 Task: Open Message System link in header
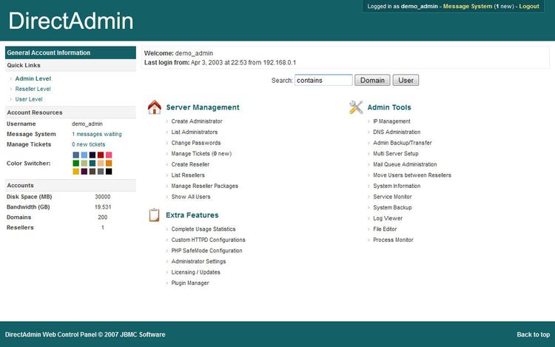pyautogui.click(x=468, y=7)
